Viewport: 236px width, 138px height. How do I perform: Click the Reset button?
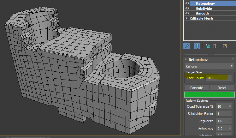click(x=222, y=88)
